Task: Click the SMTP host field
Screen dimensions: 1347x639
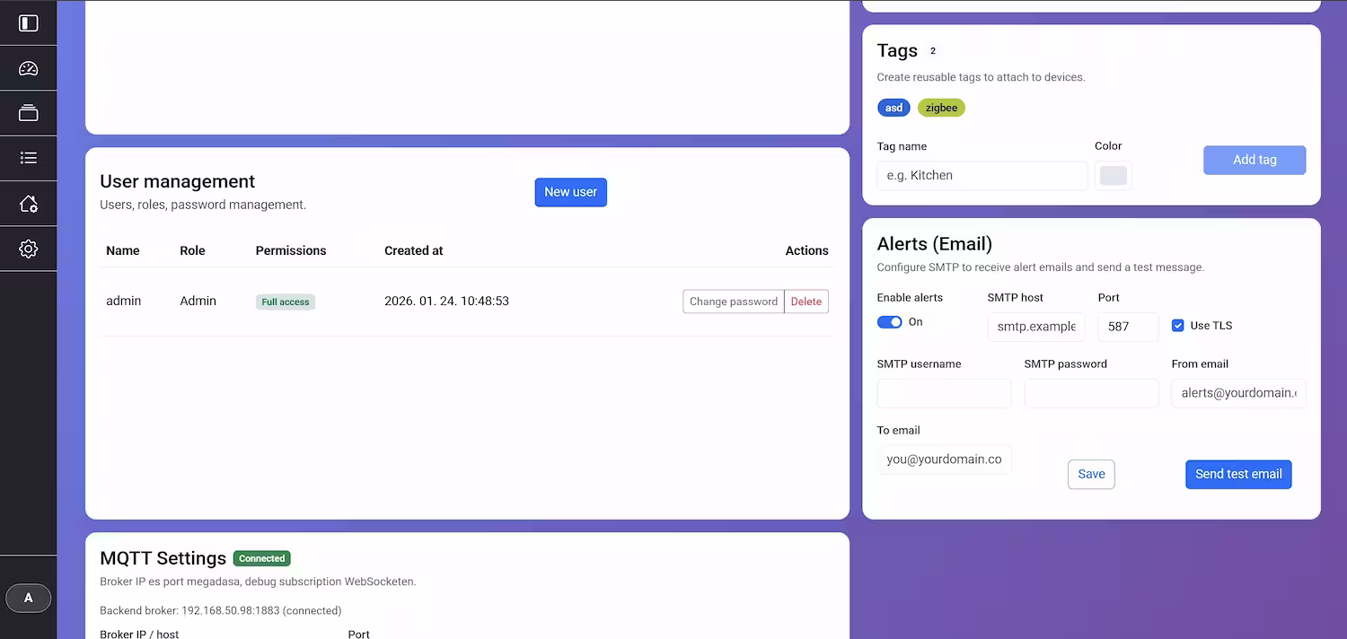Action: click(x=1036, y=327)
